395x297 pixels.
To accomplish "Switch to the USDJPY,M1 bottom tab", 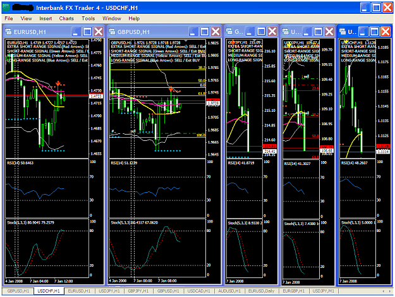I will click(x=323, y=291).
